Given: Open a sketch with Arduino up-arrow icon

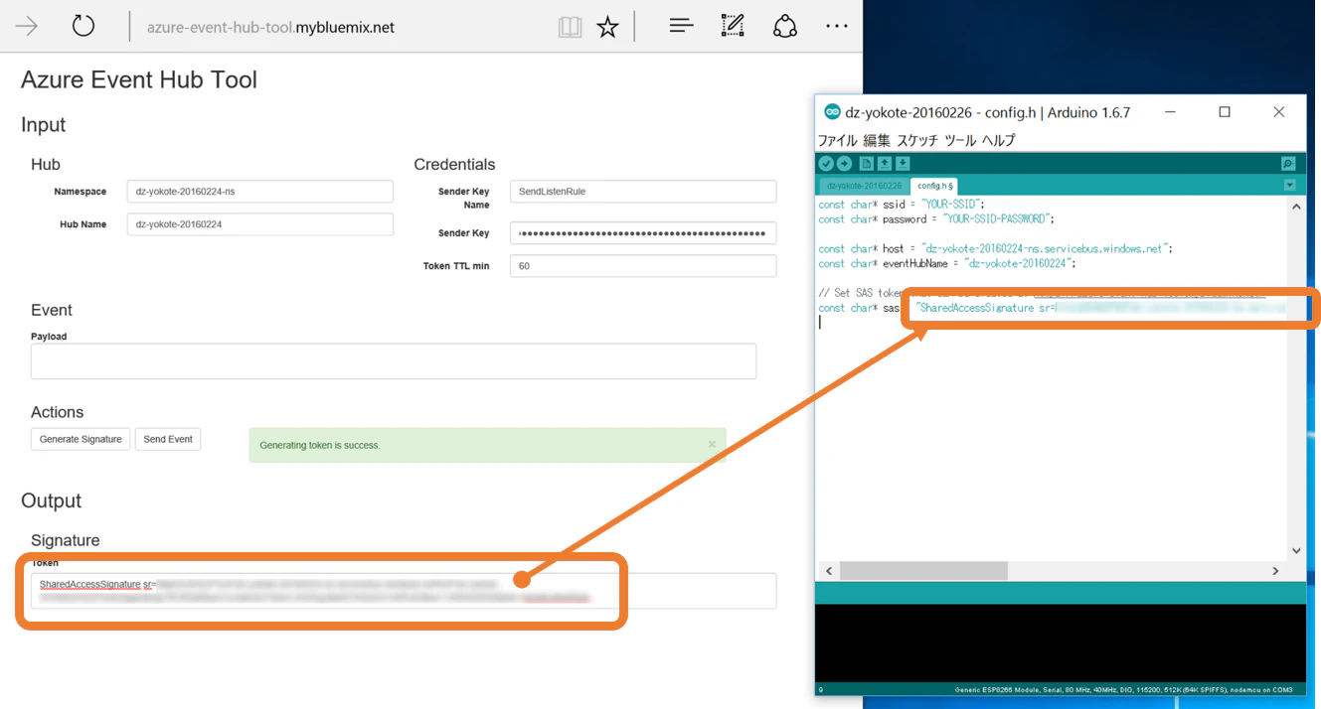Looking at the screenshot, I should [x=885, y=164].
